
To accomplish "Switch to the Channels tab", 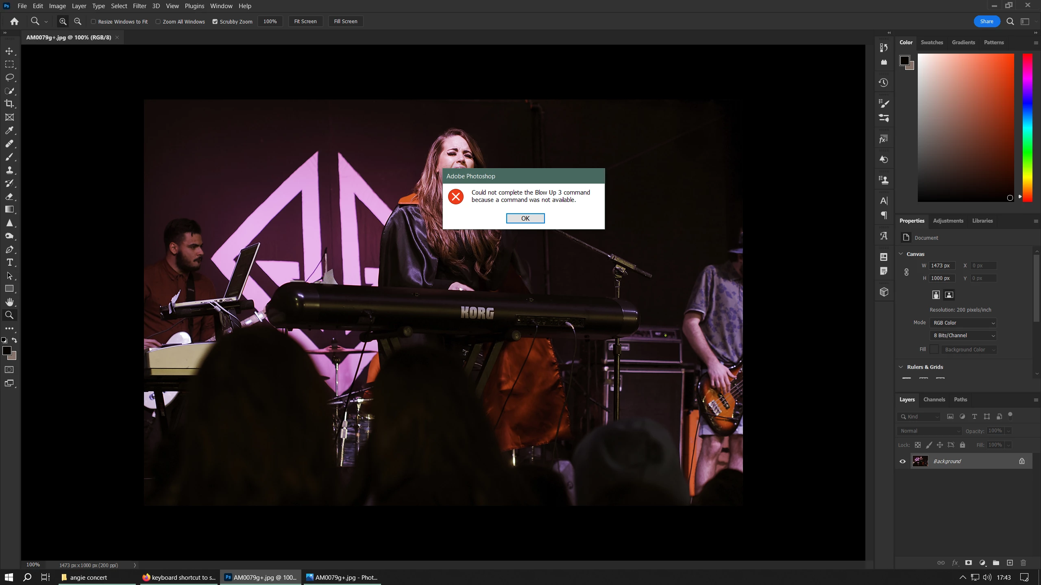I will point(934,399).
